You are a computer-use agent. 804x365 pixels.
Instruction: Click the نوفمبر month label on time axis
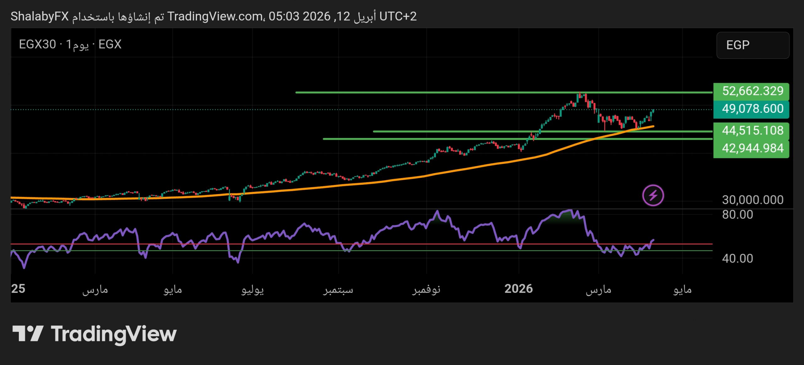426,289
